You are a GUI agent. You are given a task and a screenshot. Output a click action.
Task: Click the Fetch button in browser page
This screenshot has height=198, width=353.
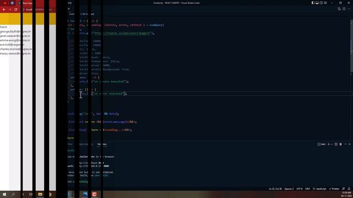pyautogui.click(x=4, y=27)
